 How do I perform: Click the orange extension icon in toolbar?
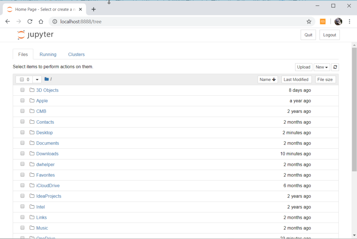click(323, 22)
